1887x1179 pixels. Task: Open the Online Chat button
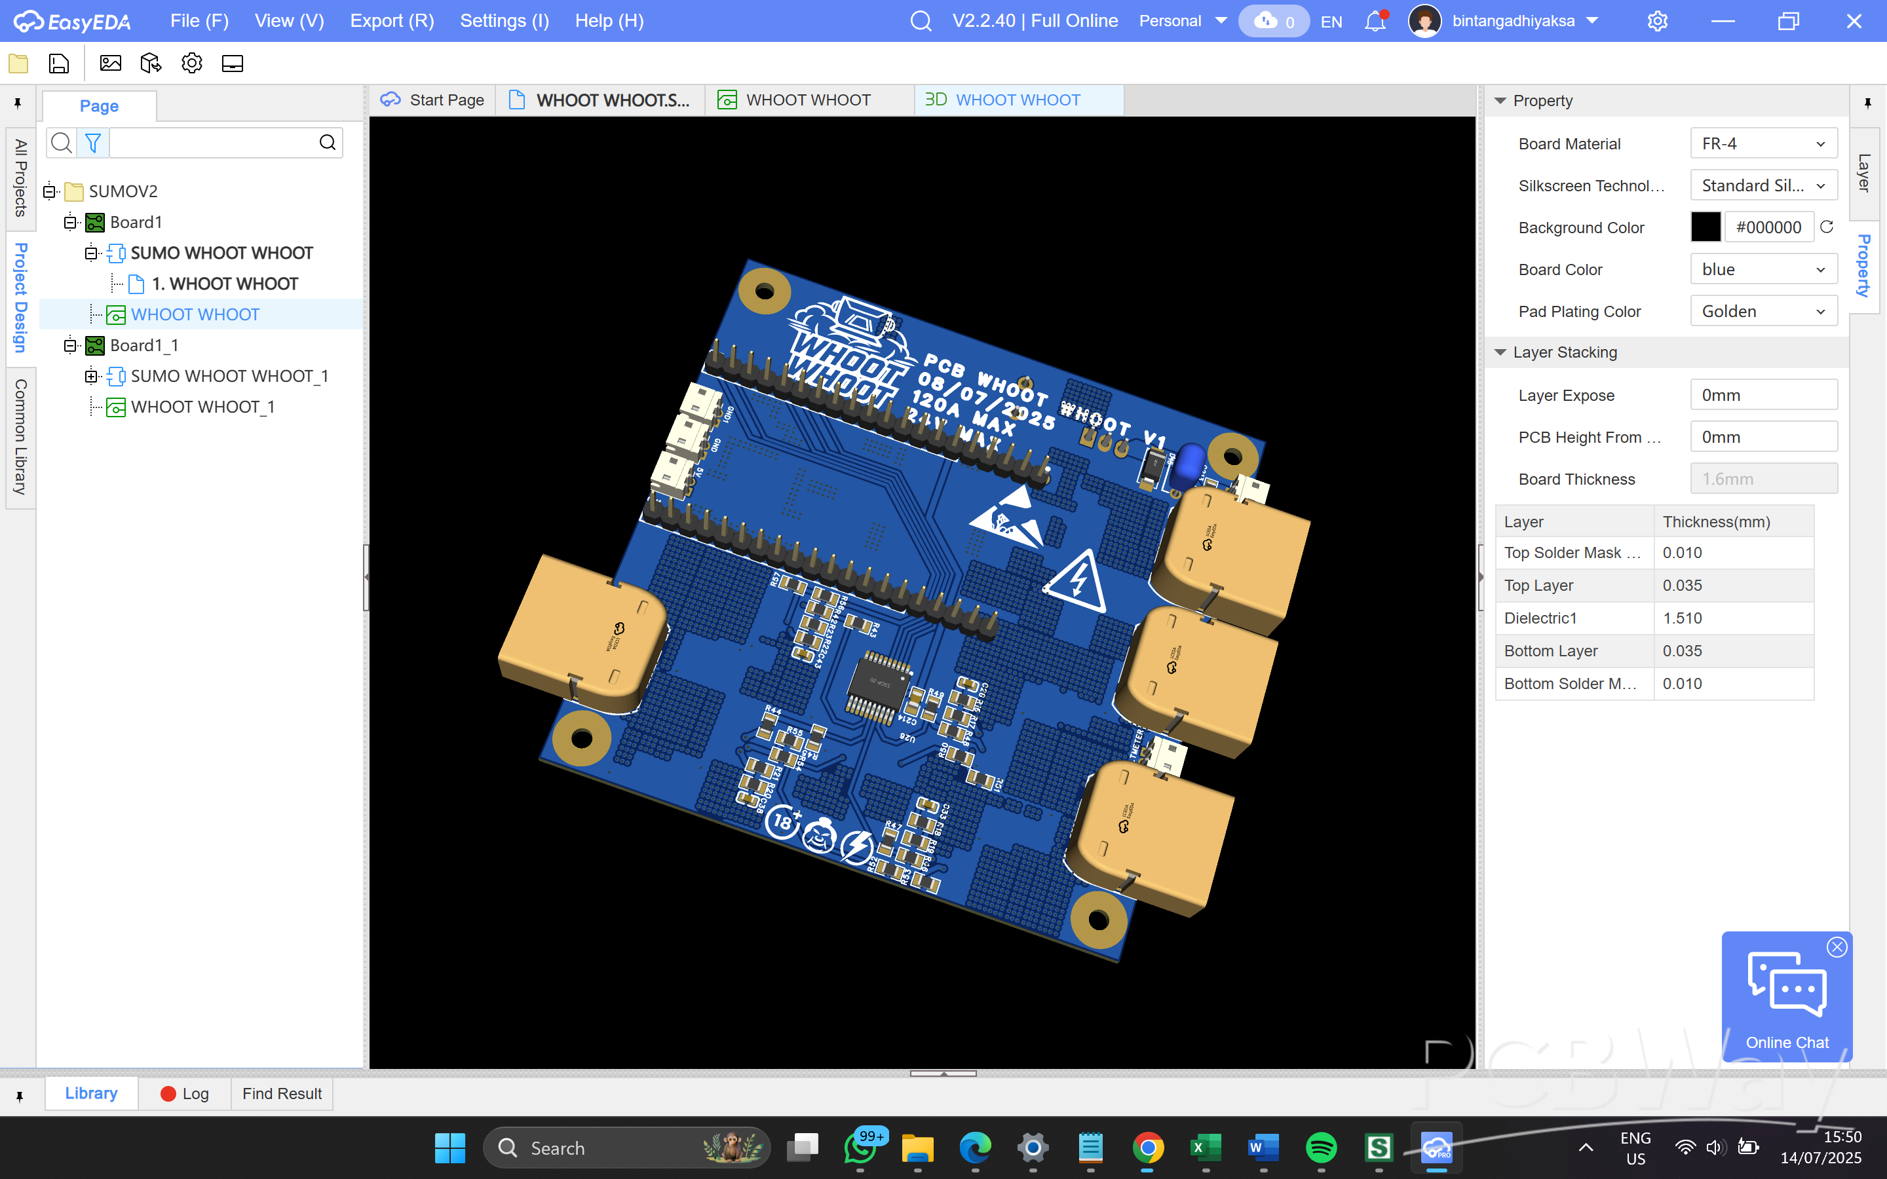1787,998
